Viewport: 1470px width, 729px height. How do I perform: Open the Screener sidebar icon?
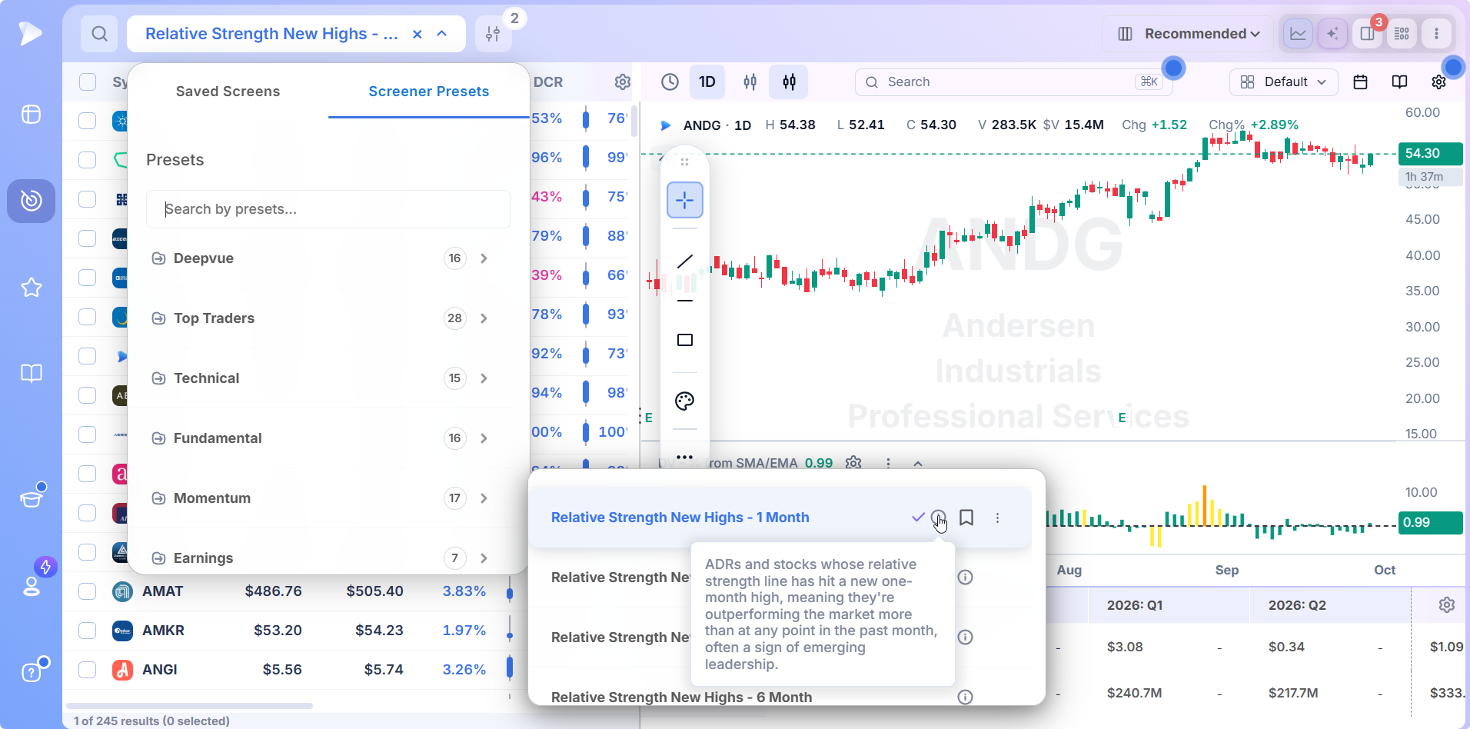(x=32, y=201)
